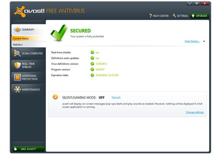The image size is (221, 155).
Task: Click 'on' value for Definitions auto updates
Action: coord(97,58)
